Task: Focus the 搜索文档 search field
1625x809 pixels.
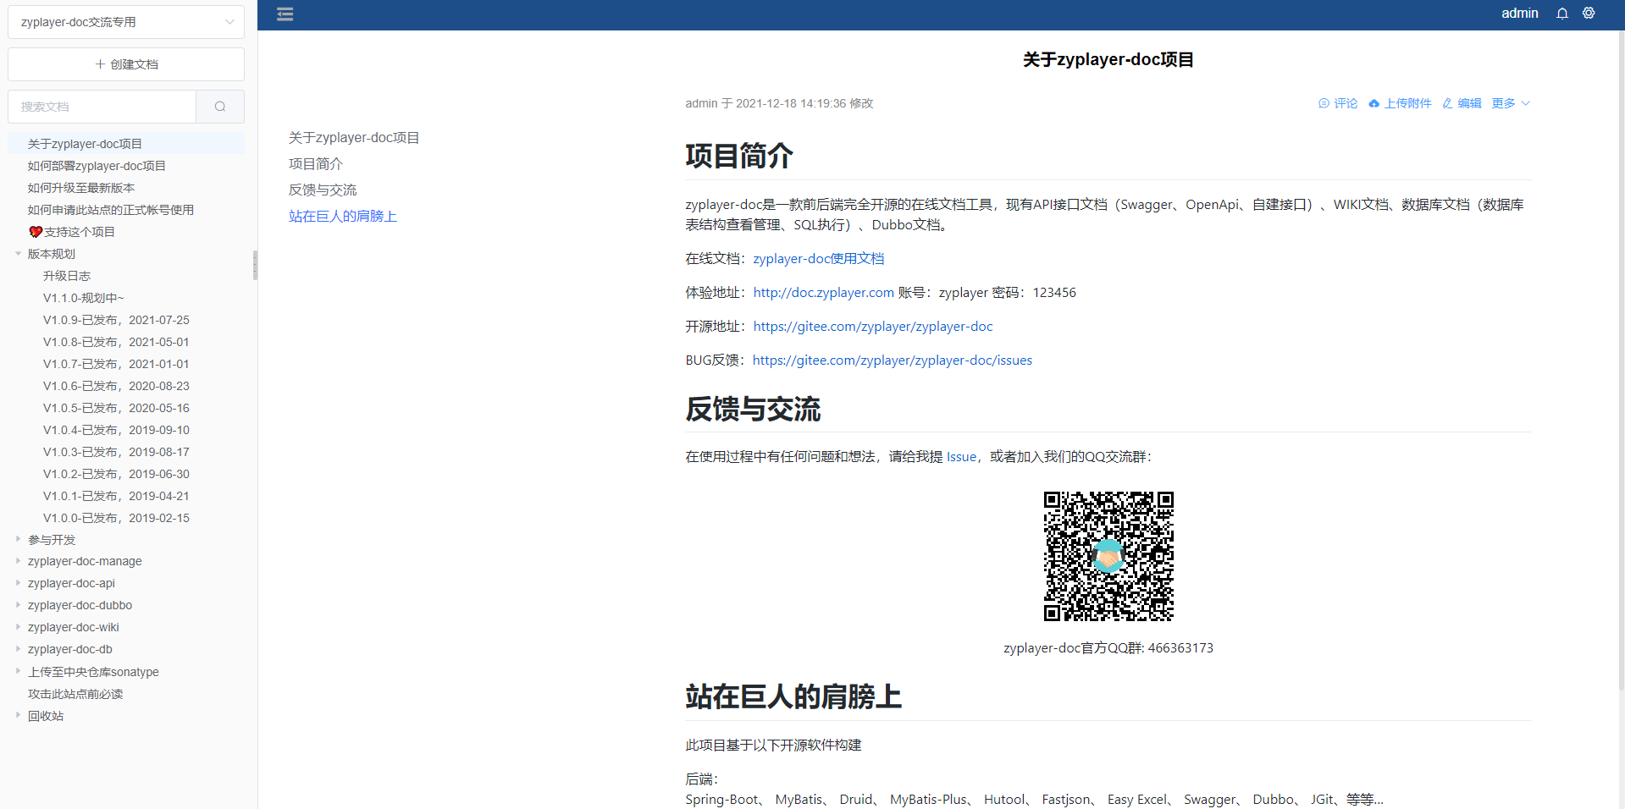Action: click(x=102, y=107)
